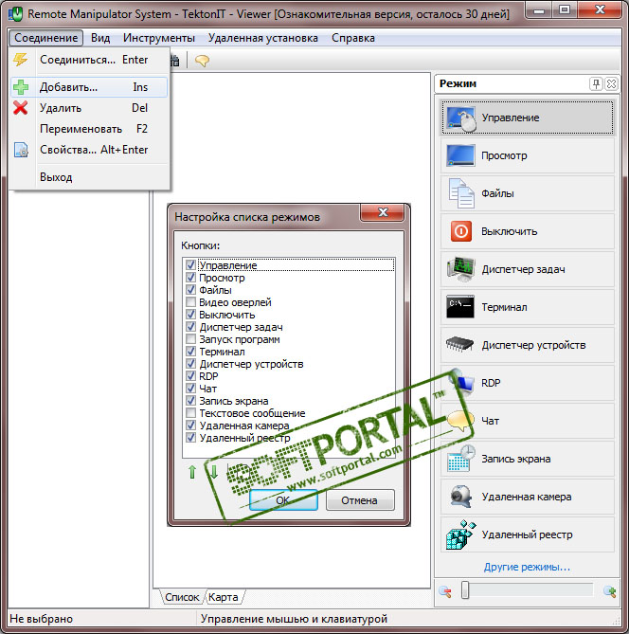629x634 pixels.
Task: Open the Соединение menu
Action: click(46, 38)
